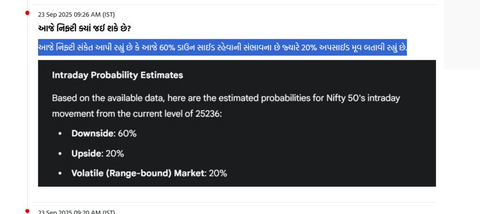Open the headline "આજે નિફ્ટી ક્યાં જઈ શકે છે?"

coord(84,29)
